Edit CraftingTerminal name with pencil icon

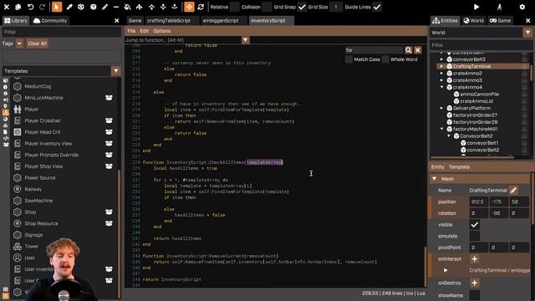(513, 190)
